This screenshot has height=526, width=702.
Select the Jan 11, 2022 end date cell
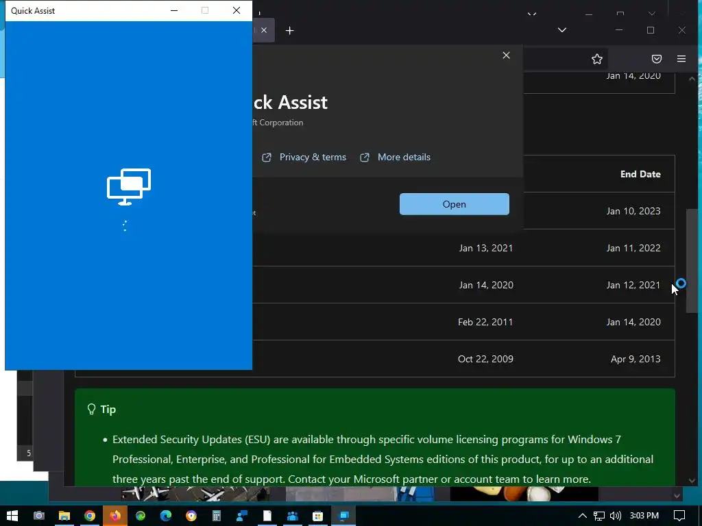click(x=633, y=248)
